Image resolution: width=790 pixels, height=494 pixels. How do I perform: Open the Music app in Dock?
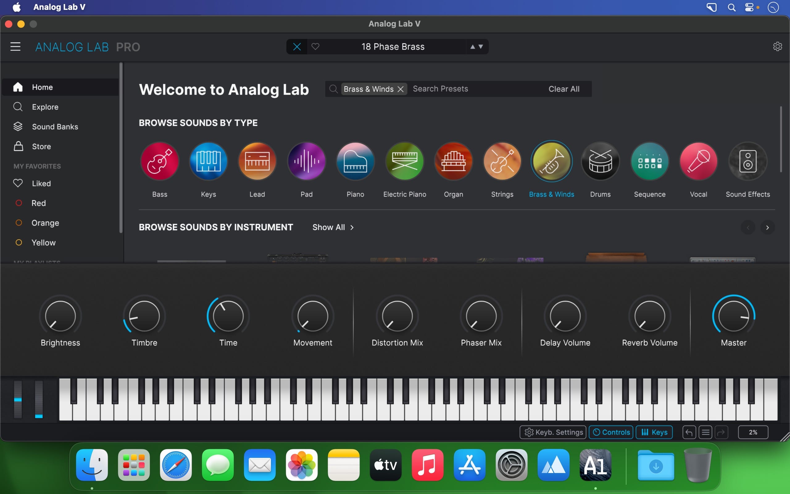tap(428, 465)
